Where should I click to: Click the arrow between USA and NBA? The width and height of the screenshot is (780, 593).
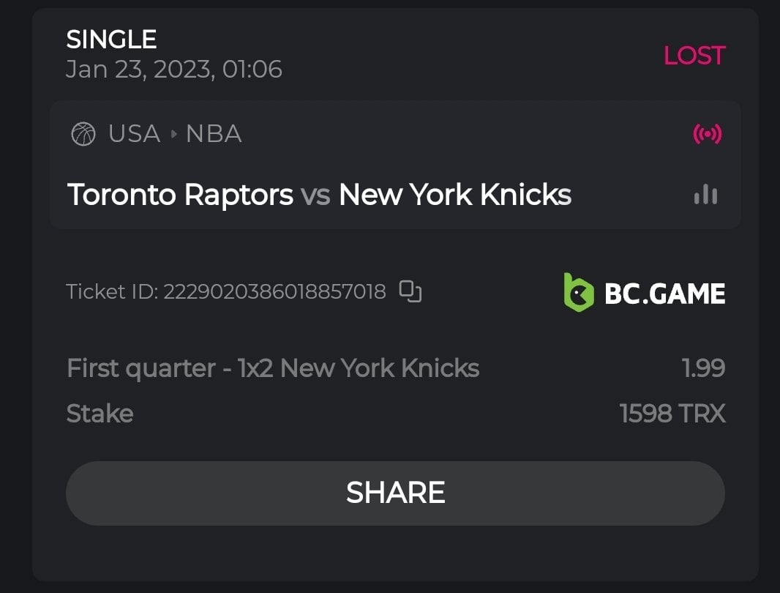[x=173, y=135]
